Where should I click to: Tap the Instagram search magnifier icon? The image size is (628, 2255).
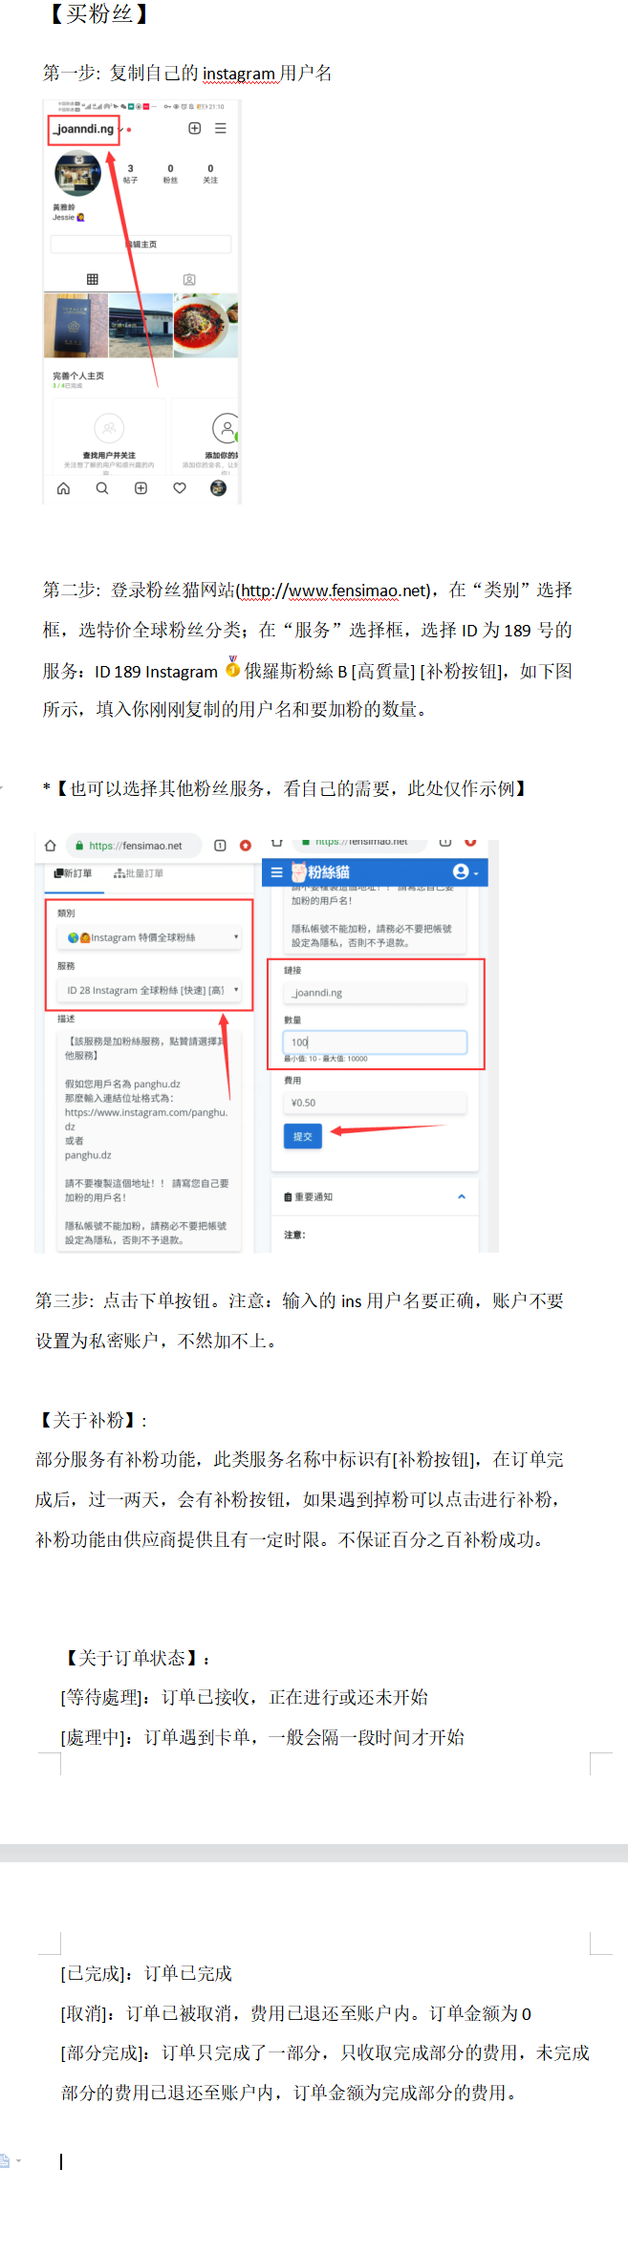(x=102, y=488)
